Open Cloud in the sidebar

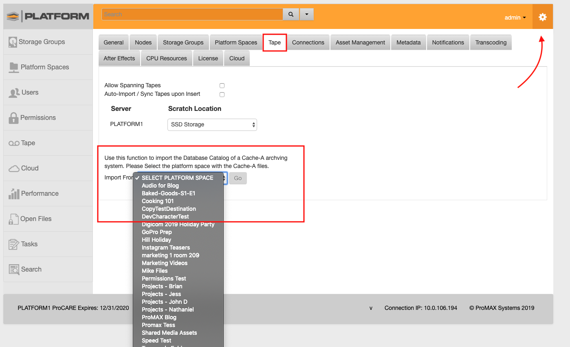click(x=48, y=168)
